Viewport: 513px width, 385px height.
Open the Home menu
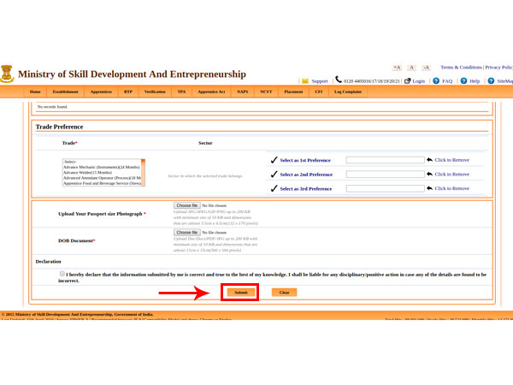[x=35, y=92]
